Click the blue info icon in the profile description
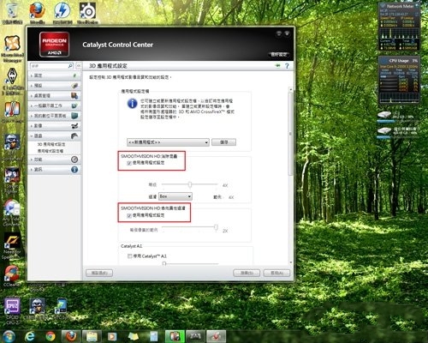This screenshot has width=428, height=343. [x=132, y=104]
